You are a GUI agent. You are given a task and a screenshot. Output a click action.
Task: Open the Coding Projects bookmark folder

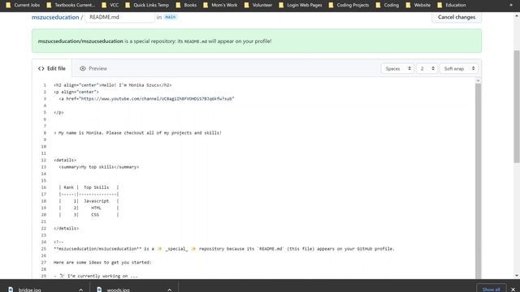[349, 5]
